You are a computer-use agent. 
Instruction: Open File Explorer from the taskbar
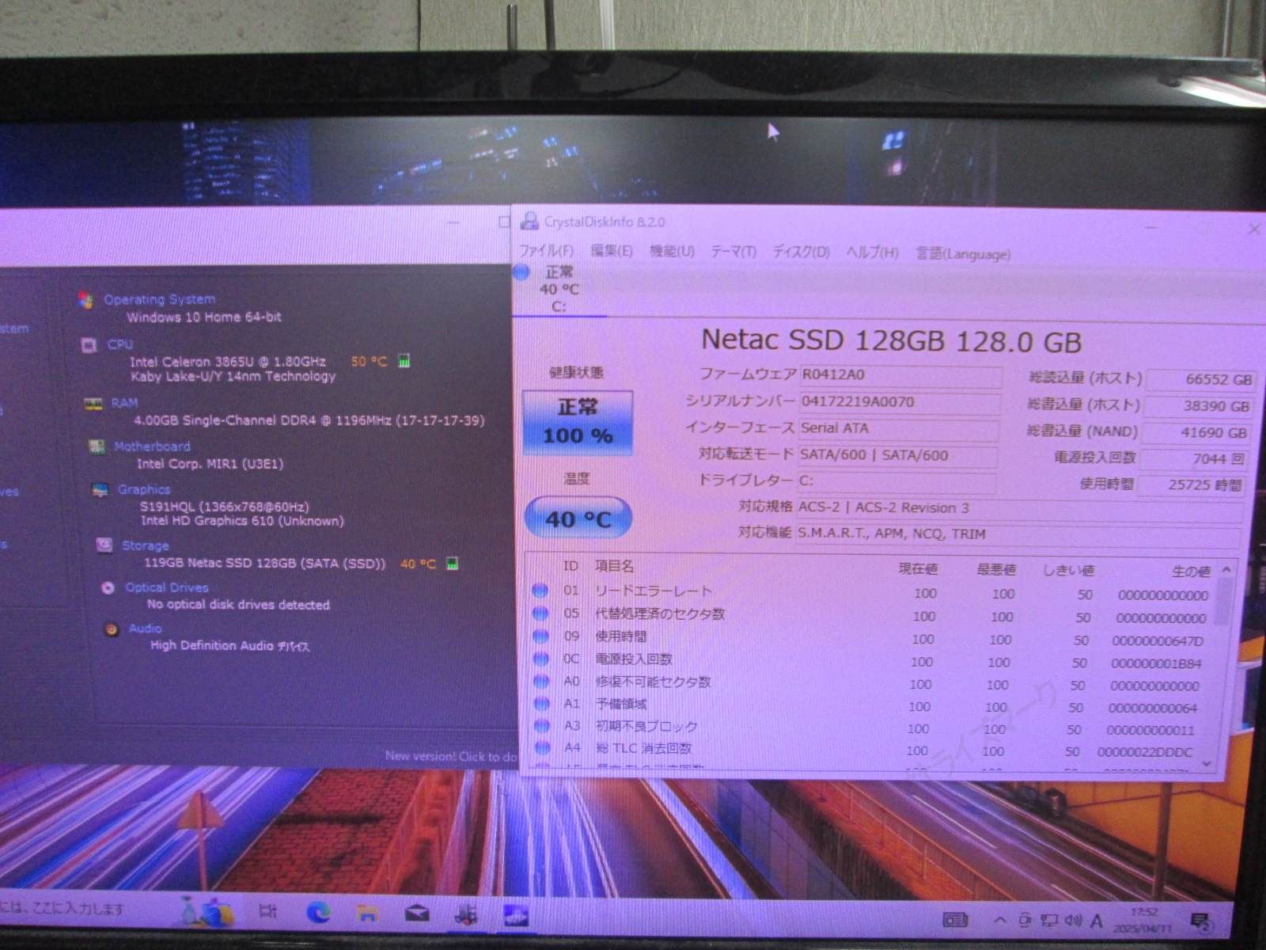(366, 914)
